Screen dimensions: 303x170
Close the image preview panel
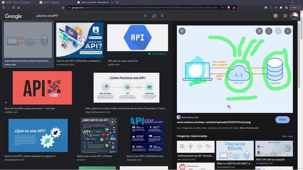182,31
